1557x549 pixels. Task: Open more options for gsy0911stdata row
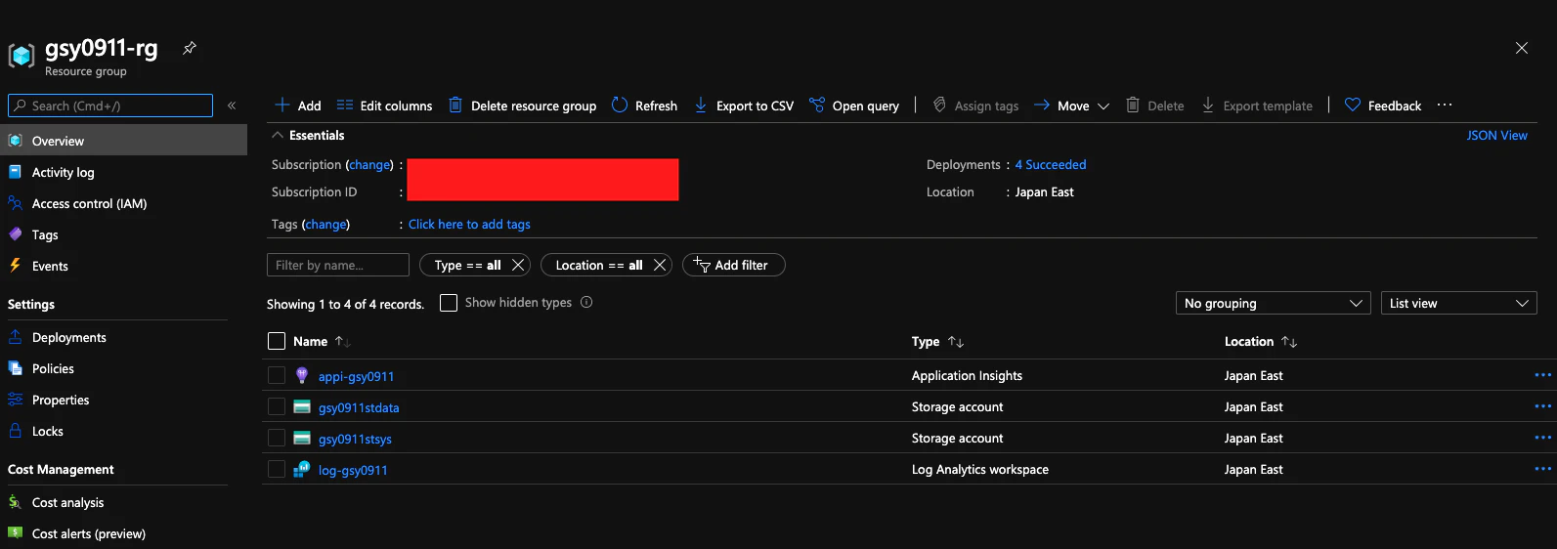(x=1542, y=406)
